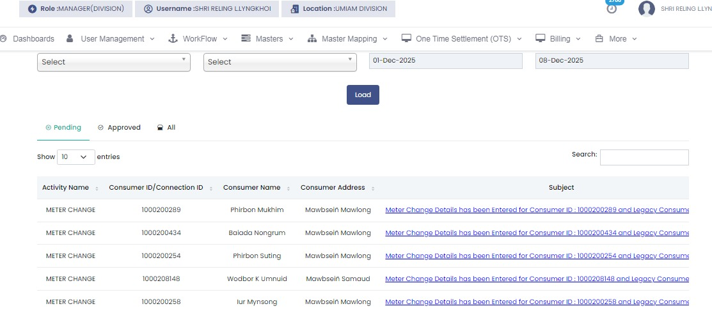Click the Master Mapping sitemap icon
Viewport: 712px width, 313px height.
[x=312, y=39]
